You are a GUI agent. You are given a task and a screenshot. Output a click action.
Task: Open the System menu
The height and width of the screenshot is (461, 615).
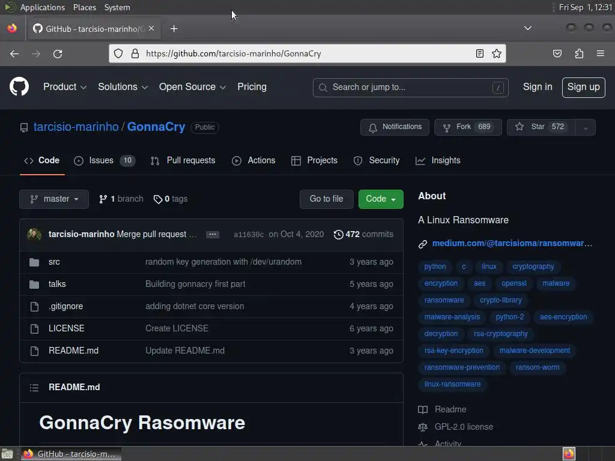(x=117, y=7)
